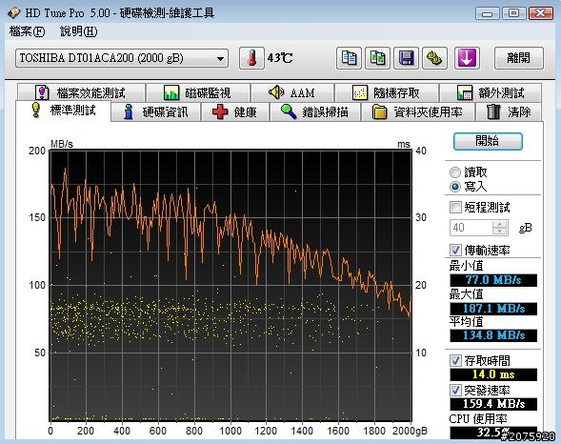Open the 磁碟監視 tab
This screenshot has height=444, width=561.
point(198,92)
